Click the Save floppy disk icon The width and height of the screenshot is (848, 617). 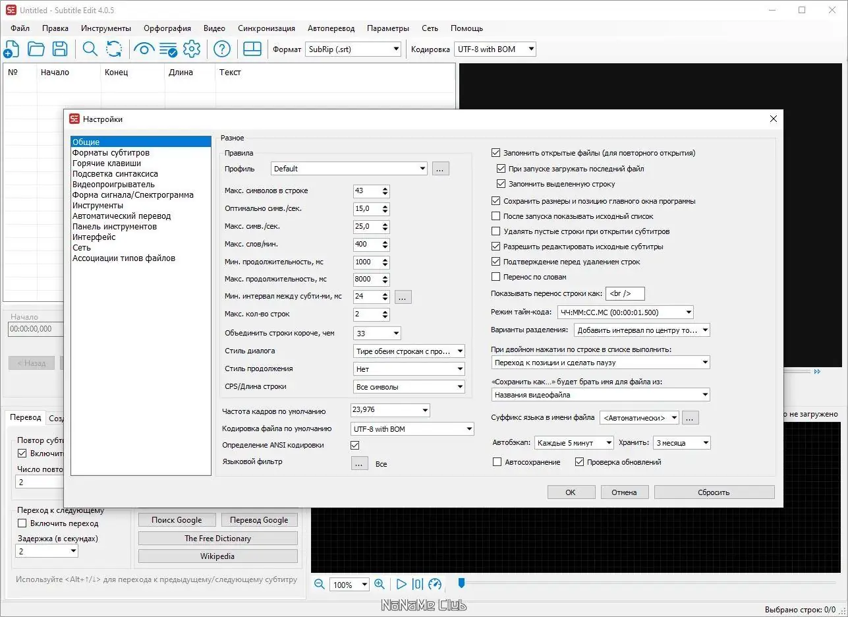pyautogui.click(x=60, y=49)
